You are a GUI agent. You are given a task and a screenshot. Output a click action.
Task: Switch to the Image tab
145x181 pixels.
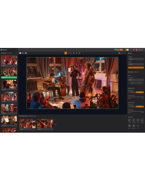click(x=137, y=72)
